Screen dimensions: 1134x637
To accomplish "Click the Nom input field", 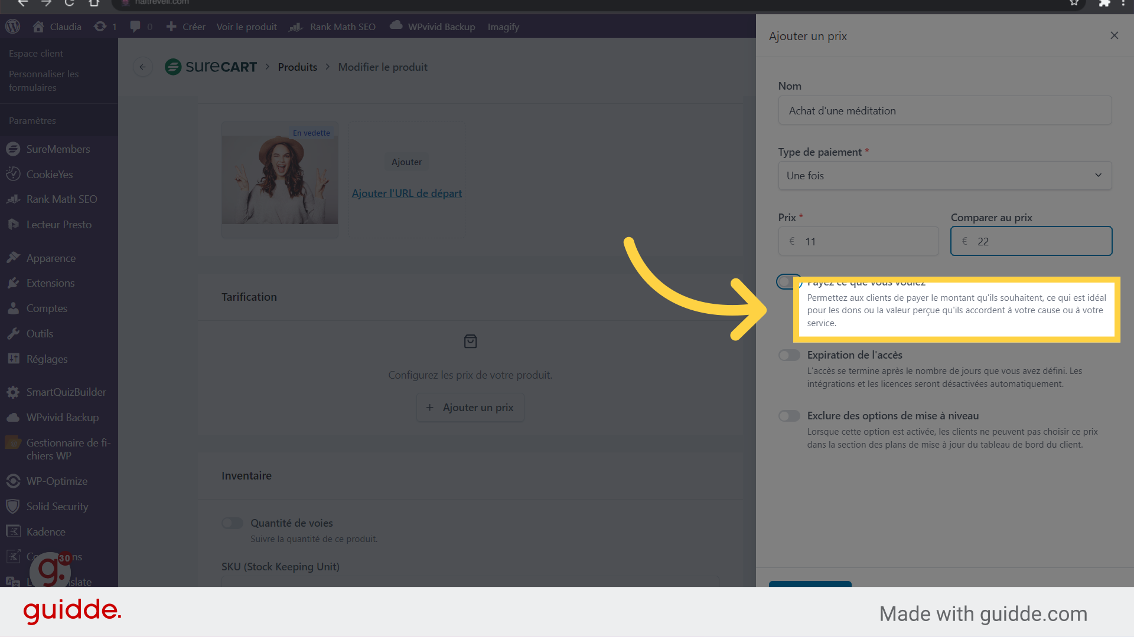I will point(944,111).
